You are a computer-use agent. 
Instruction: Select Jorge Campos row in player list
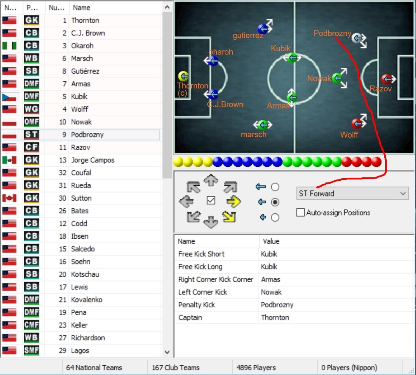81,160
